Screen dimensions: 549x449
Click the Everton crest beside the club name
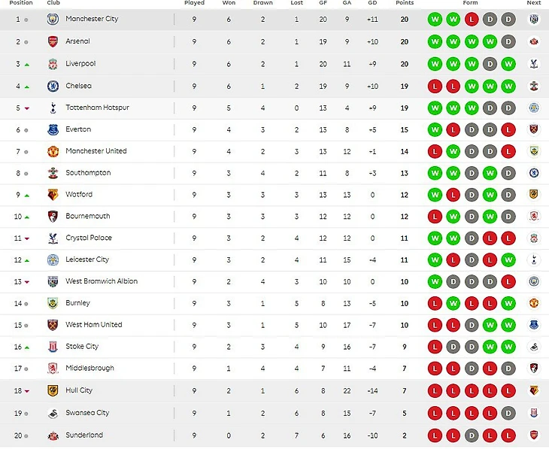pos(53,129)
